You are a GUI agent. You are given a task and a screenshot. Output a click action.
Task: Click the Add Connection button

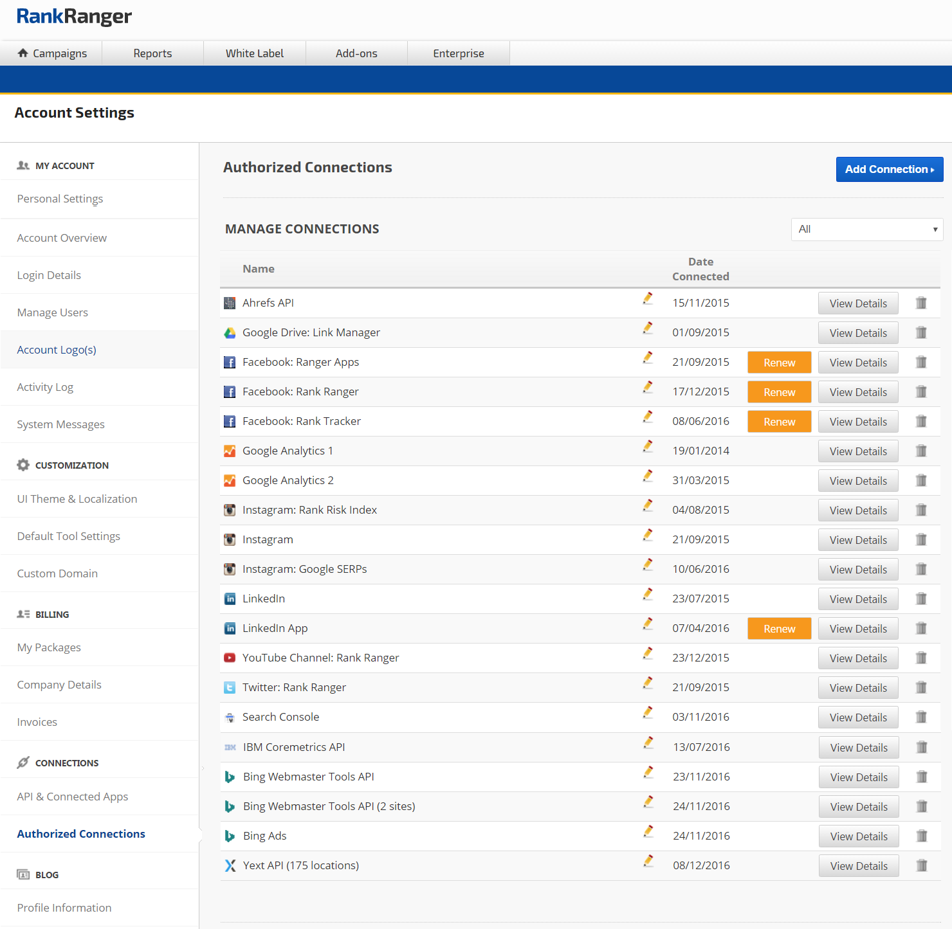[x=889, y=170]
